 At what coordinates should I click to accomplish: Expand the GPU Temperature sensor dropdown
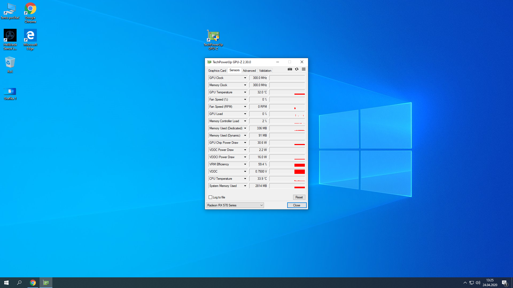point(245,92)
